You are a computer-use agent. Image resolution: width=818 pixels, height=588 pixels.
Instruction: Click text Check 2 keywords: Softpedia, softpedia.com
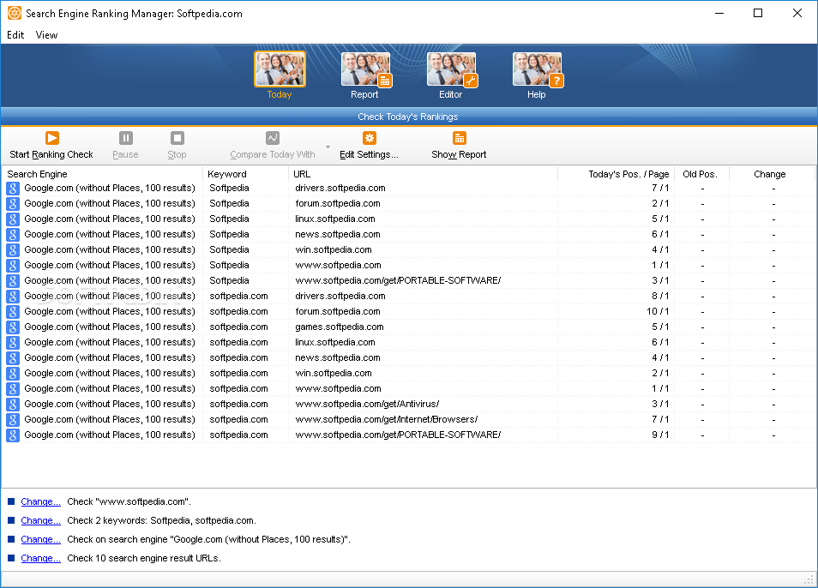[162, 520]
